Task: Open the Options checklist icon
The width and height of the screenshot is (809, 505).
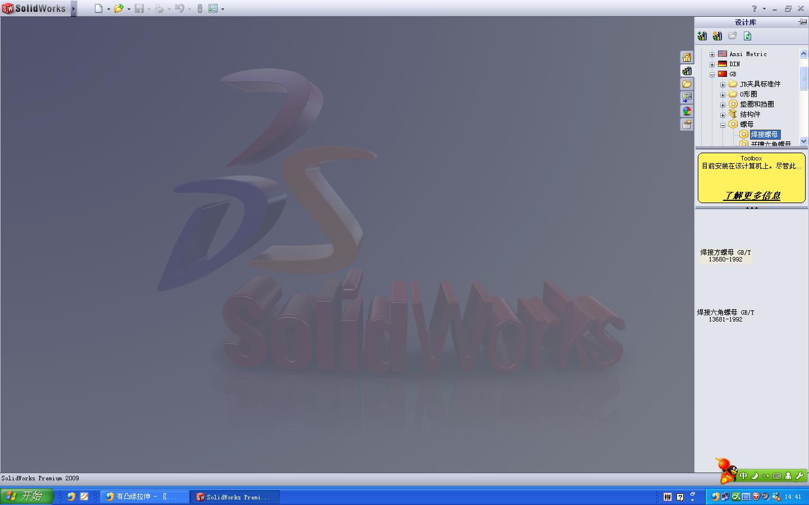Action: (x=213, y=8)
